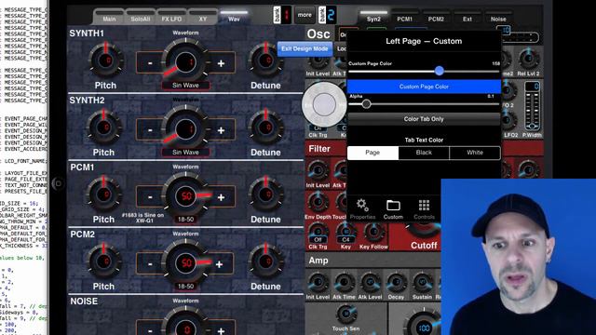Click the SYNTH2 Pitch knob
Image resolution: width=596 pixels, height=335 pixels.
(104, 127)
